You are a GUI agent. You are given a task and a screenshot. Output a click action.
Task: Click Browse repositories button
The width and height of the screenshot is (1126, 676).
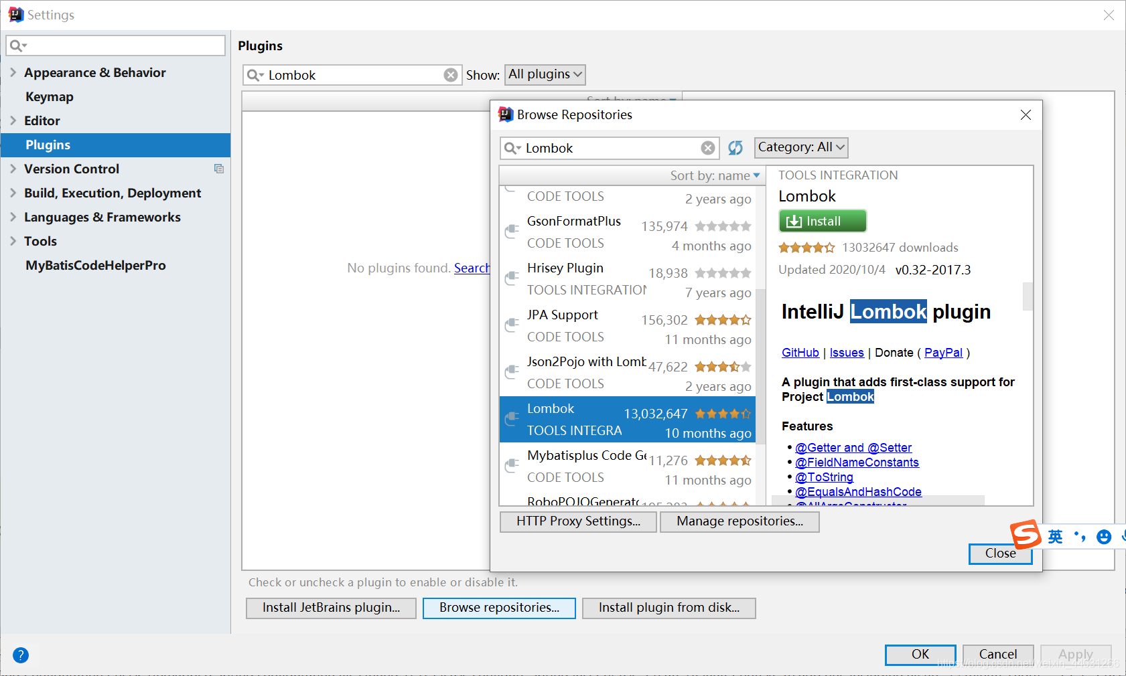point(499,608)
